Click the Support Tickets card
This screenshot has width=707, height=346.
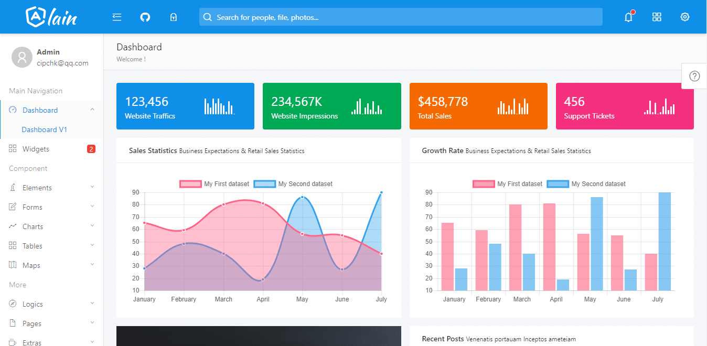tap(625, 106)
